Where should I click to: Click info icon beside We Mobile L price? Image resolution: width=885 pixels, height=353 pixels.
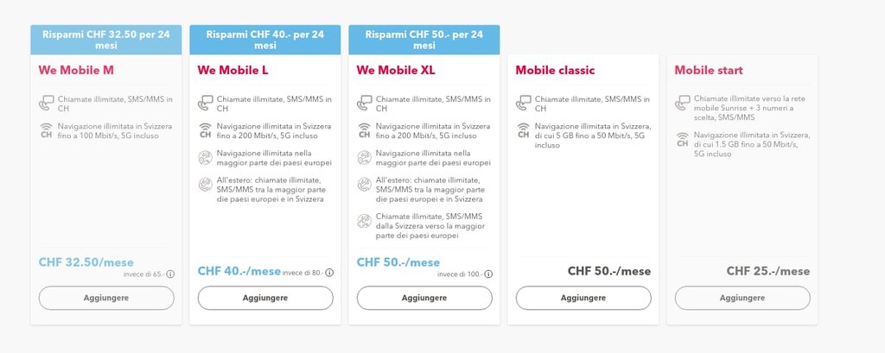[329, 273]
